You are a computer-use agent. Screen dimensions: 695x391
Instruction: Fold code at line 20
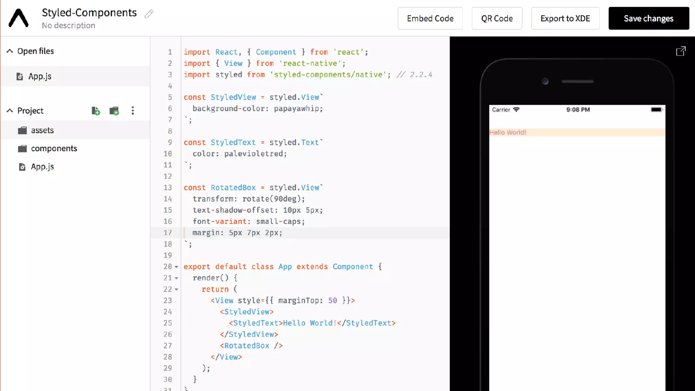coord(176,267)
